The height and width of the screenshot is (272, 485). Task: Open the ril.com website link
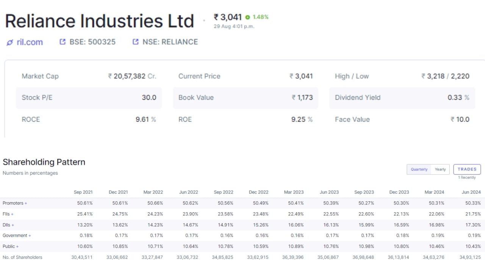tap(30, 42)
